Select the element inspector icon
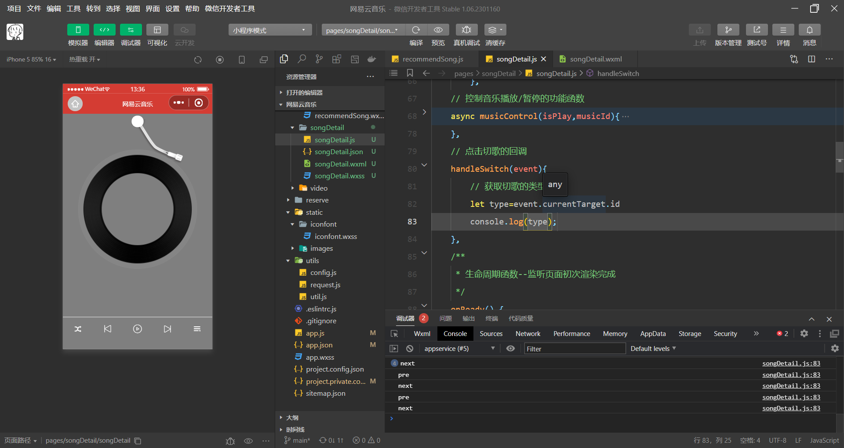The image size is (844, 448). pos(394,334)
